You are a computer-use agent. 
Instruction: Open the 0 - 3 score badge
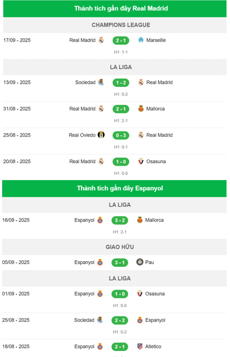click(121, 135)
